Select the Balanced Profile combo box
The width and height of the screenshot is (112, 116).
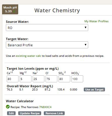[x=47, y=45]
